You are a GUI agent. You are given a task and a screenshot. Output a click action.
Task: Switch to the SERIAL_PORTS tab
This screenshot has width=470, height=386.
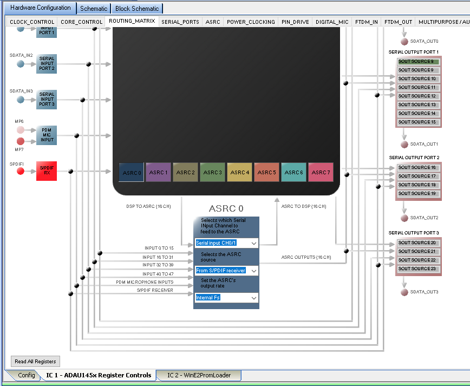pos(180,22)
